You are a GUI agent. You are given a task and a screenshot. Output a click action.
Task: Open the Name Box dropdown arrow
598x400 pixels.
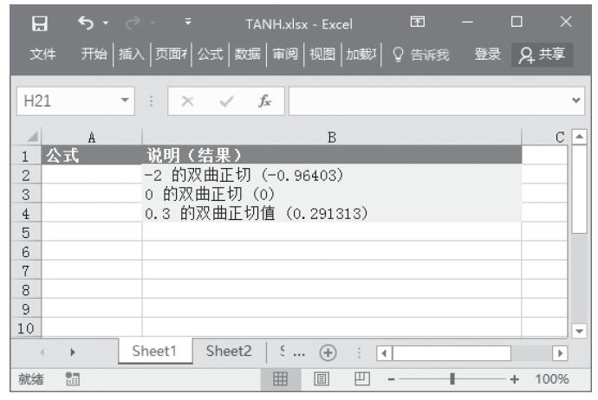point(126,101)
